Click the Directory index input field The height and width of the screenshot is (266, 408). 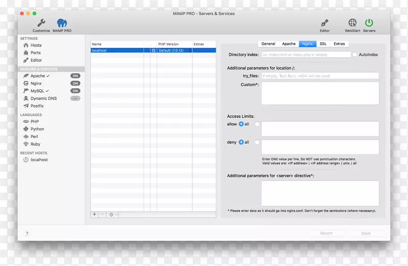[x=306, y=55]
